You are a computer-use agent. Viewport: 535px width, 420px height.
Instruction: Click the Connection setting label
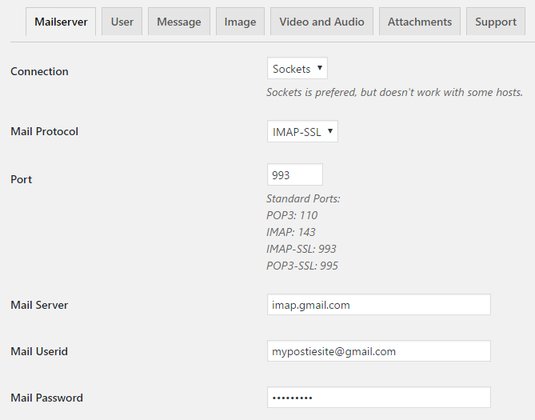tap(39, 71)
